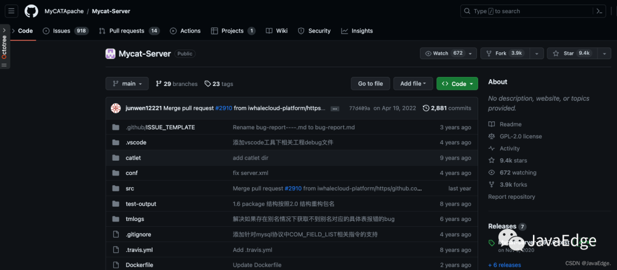
Task: Open the main branch selector dropdown
Action: (127, 84)
